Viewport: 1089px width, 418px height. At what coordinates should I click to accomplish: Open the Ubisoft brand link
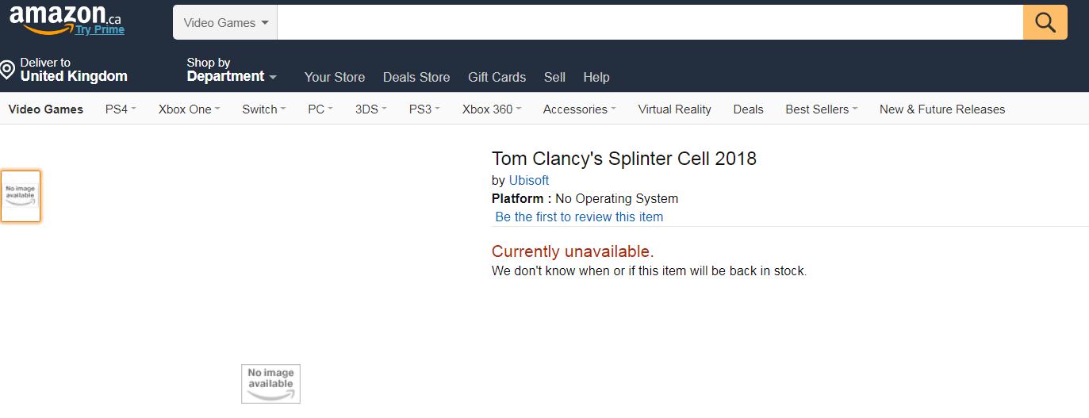(x=529, y=180)
